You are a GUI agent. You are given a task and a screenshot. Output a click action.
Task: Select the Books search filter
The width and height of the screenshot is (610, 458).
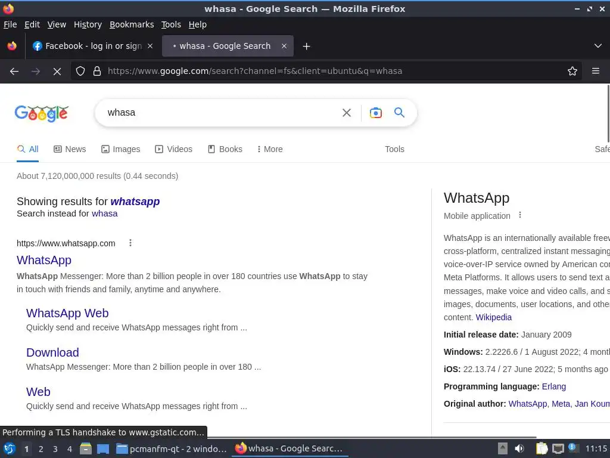pyautogui.click(x=225, y=149)
